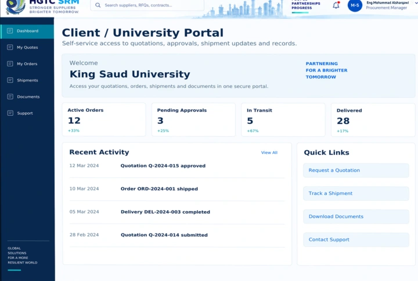418x281 pixels.
Task: Select 'Quotation Q-2024-014 submitted' activity
Action: coord(164,235)
